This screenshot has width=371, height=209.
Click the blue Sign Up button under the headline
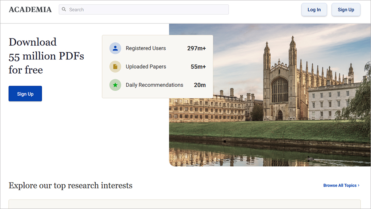[25, 94]
